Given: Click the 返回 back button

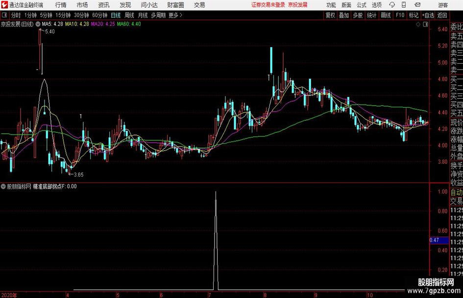Looking at the screenshot, I should [442, 15].
